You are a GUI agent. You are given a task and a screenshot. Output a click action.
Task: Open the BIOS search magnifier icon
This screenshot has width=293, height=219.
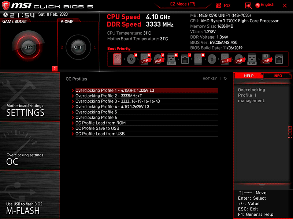click(248, 6)
